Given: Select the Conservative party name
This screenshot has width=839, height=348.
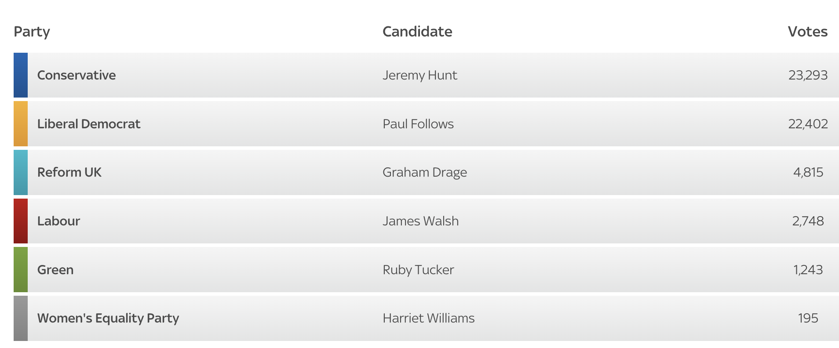Looking at the screenshot, I should coord(77,75).
